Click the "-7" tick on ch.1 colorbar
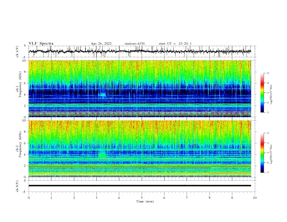This screenshot has height=222, width=287. pos(267,112)
